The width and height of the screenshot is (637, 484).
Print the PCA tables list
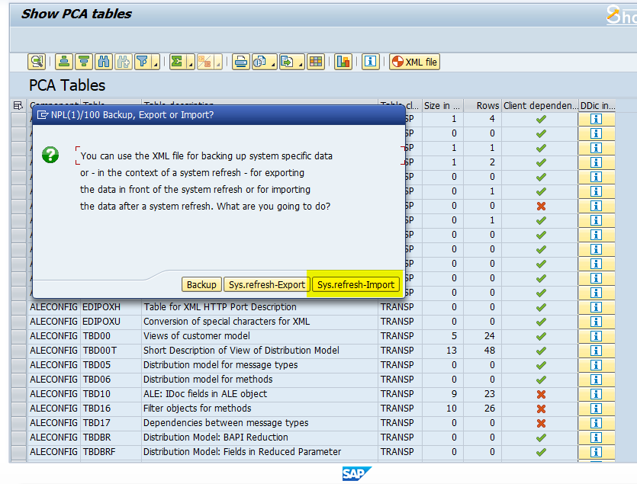pyautogui.click(x=241, y=62)
